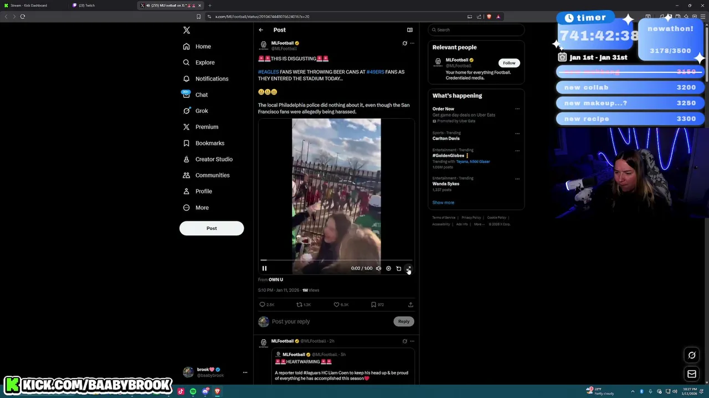Image resolution: width=709 pixels, height=398 pixels.
Task: Open the #EAGLES hashtag link
Action: tap(268, 72)
